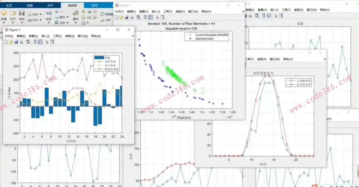Click the Profiler (探查器) icon in ribbon
This screenshot has width=359, height=187.
tap(102, 14)
